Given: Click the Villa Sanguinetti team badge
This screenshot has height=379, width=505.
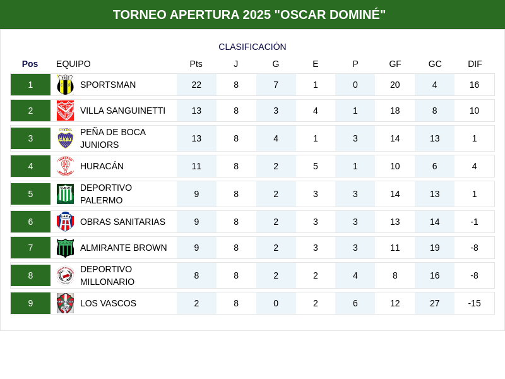Looking at the screenshot, I should (x=65, y=111).
